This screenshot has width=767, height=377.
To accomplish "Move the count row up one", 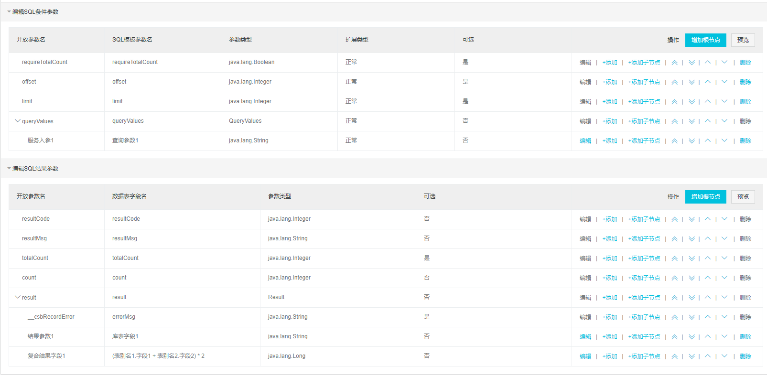I will pos(708,278).
